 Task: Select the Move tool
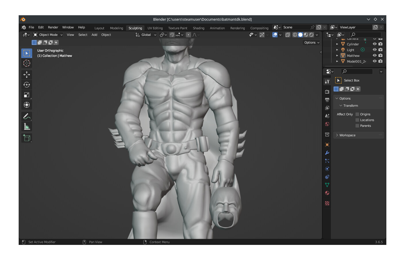coord(27,75)
